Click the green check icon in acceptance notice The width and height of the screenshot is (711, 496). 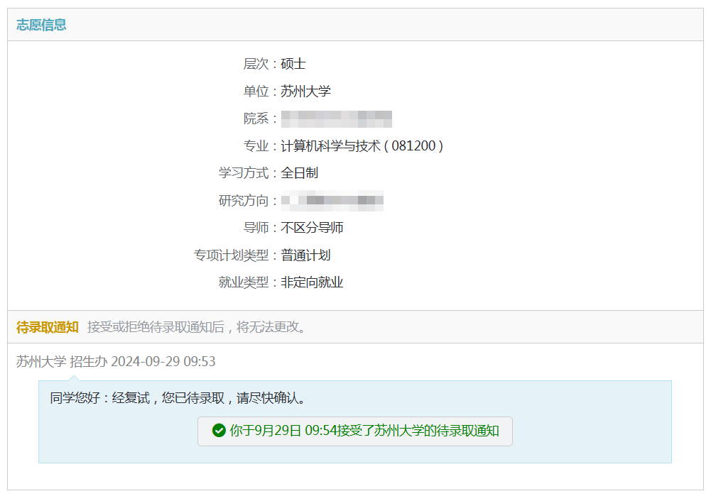pos(219,430)
